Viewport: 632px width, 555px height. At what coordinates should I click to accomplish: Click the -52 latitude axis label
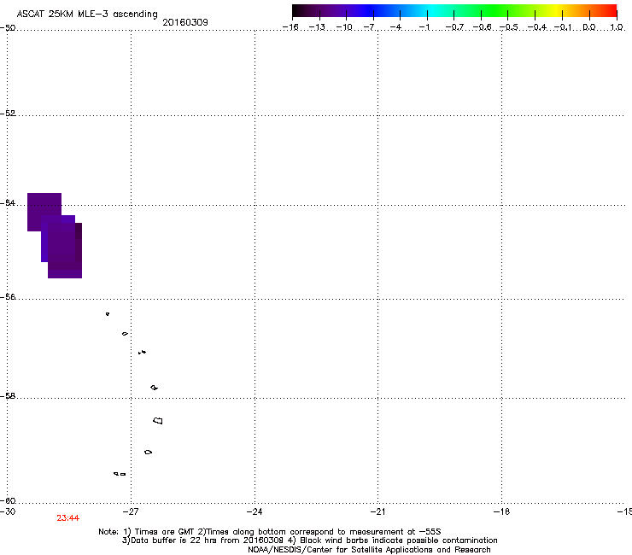(x=8, y=114)
